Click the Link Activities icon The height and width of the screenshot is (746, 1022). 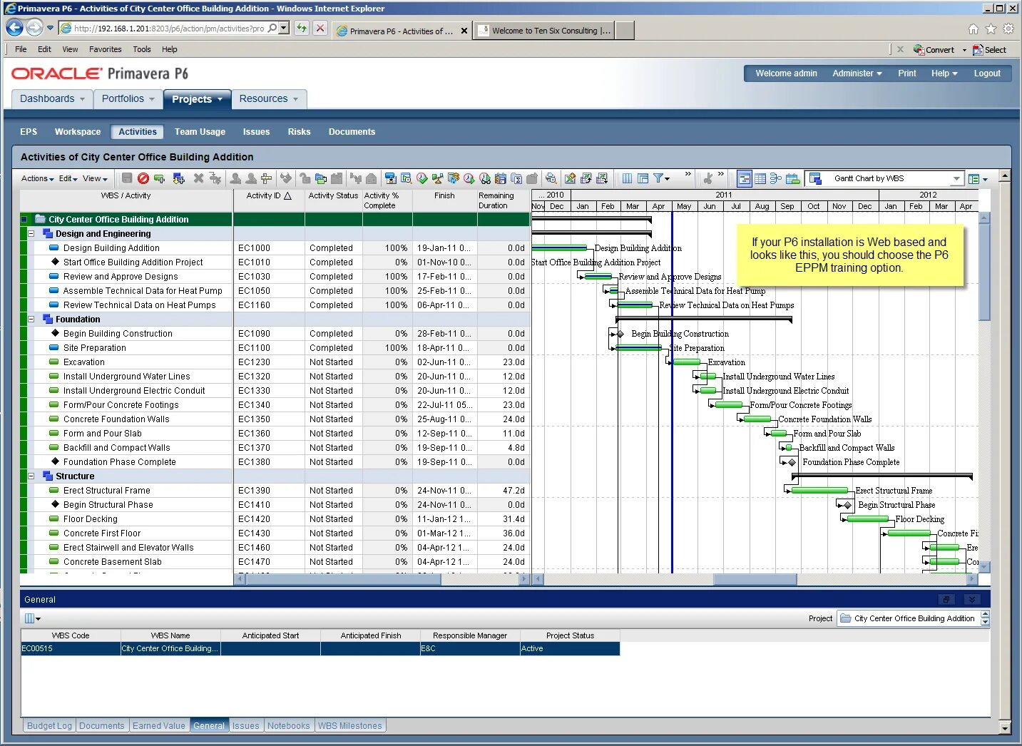285,178
